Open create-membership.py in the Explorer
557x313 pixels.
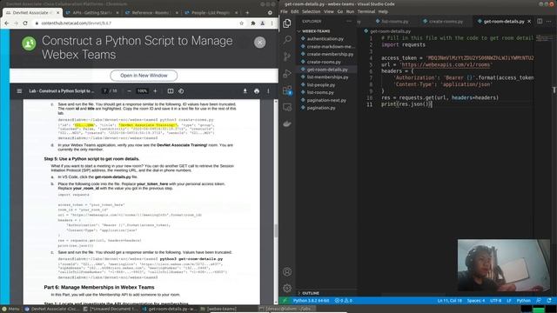(x=330, y=54)
